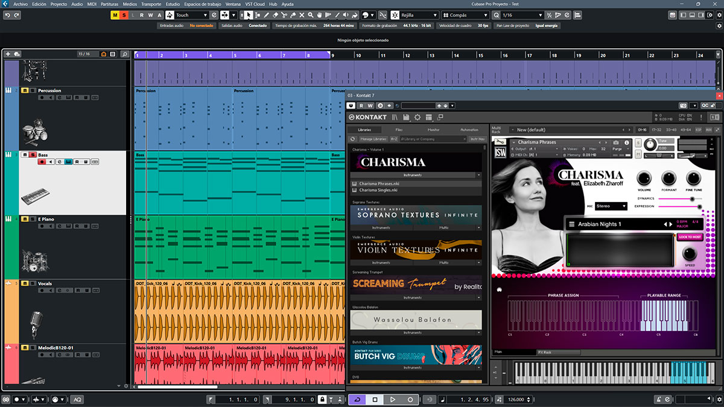The height and width of the screenshot is (407, 724).
Task: Open Kontakt settings gear icon
Action: [x=417, y=117]
